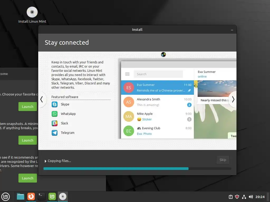270x202 pixels.
Task: Click the 20:24 clock in panel
Action: 260,197
